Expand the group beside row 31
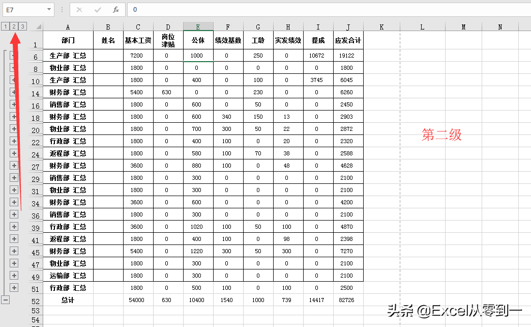Screen dimensions: 531x327 point(14,189)
